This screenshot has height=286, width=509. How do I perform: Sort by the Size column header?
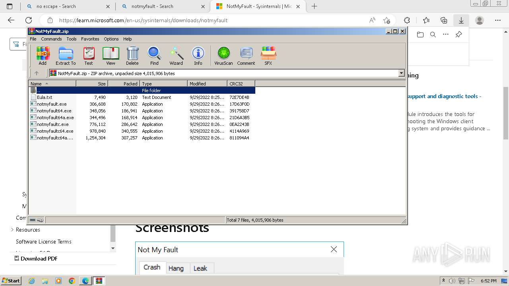pyautogui.click(x=92, y=83)
